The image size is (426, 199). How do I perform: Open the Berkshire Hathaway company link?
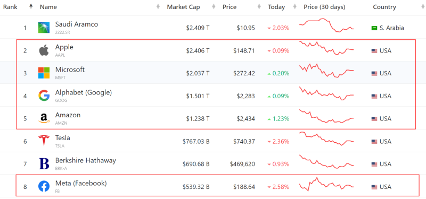pyautogui.click(x=86, y=160)
